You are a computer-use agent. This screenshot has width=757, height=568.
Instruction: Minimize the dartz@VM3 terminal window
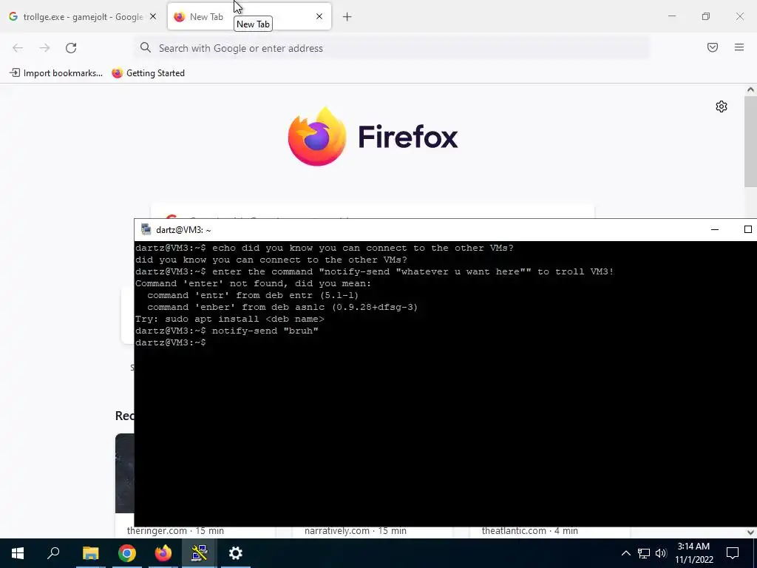715,229
